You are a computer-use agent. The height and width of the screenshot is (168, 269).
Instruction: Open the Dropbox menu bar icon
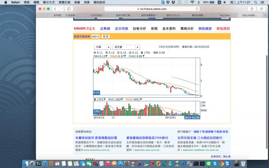(x=173, y=2)
